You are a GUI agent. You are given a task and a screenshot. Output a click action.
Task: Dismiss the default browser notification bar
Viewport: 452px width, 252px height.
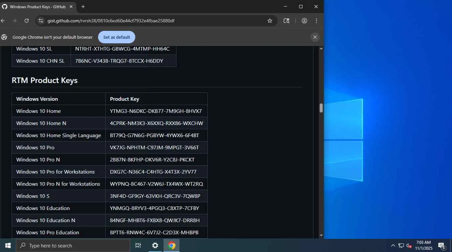point(315,37)
